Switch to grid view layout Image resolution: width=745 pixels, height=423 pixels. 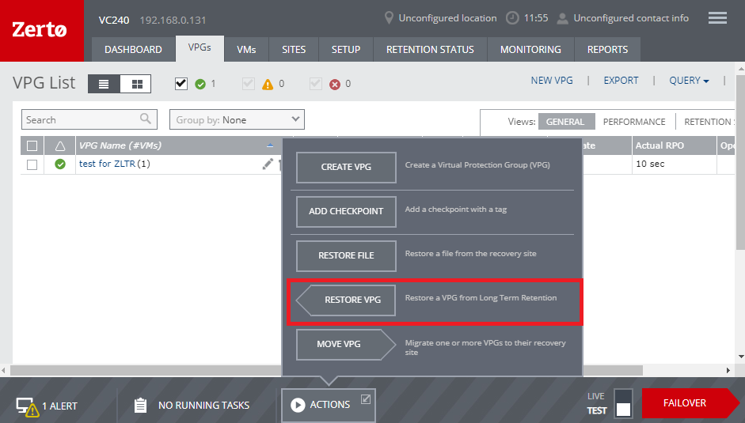click(x=137, y=84)
